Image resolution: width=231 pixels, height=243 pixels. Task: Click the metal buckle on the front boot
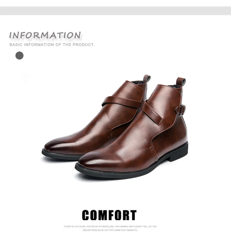(180, 110)
